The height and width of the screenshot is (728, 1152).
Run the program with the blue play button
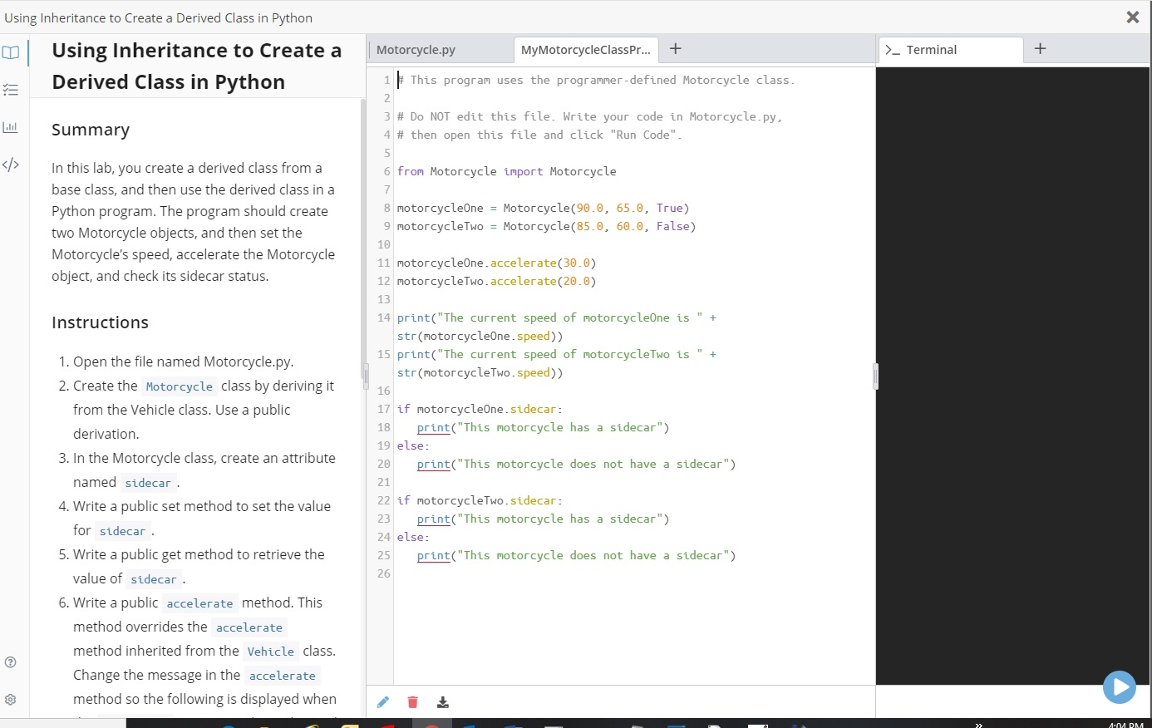tap(1120, 686)
